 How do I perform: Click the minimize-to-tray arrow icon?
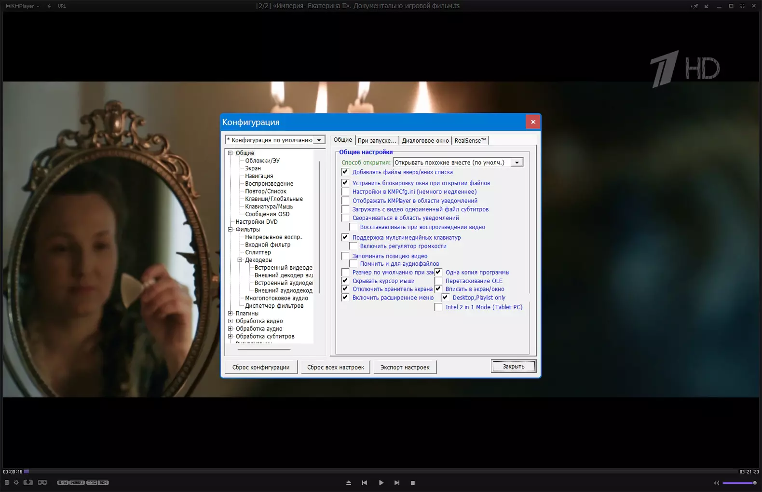pos(707,6)
